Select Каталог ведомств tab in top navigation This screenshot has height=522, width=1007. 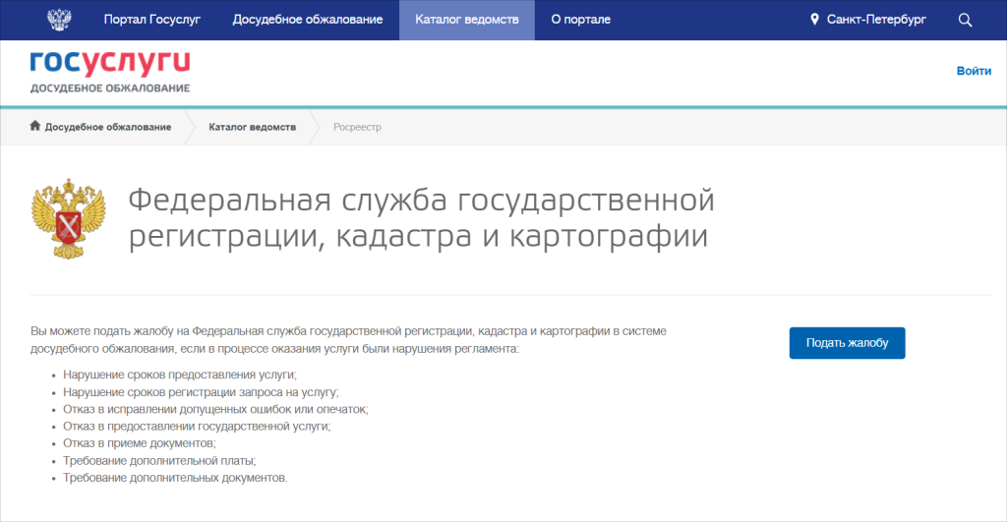467,20
